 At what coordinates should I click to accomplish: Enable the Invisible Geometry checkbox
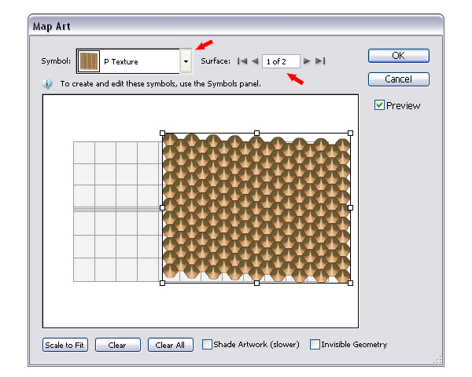[315, 345]
